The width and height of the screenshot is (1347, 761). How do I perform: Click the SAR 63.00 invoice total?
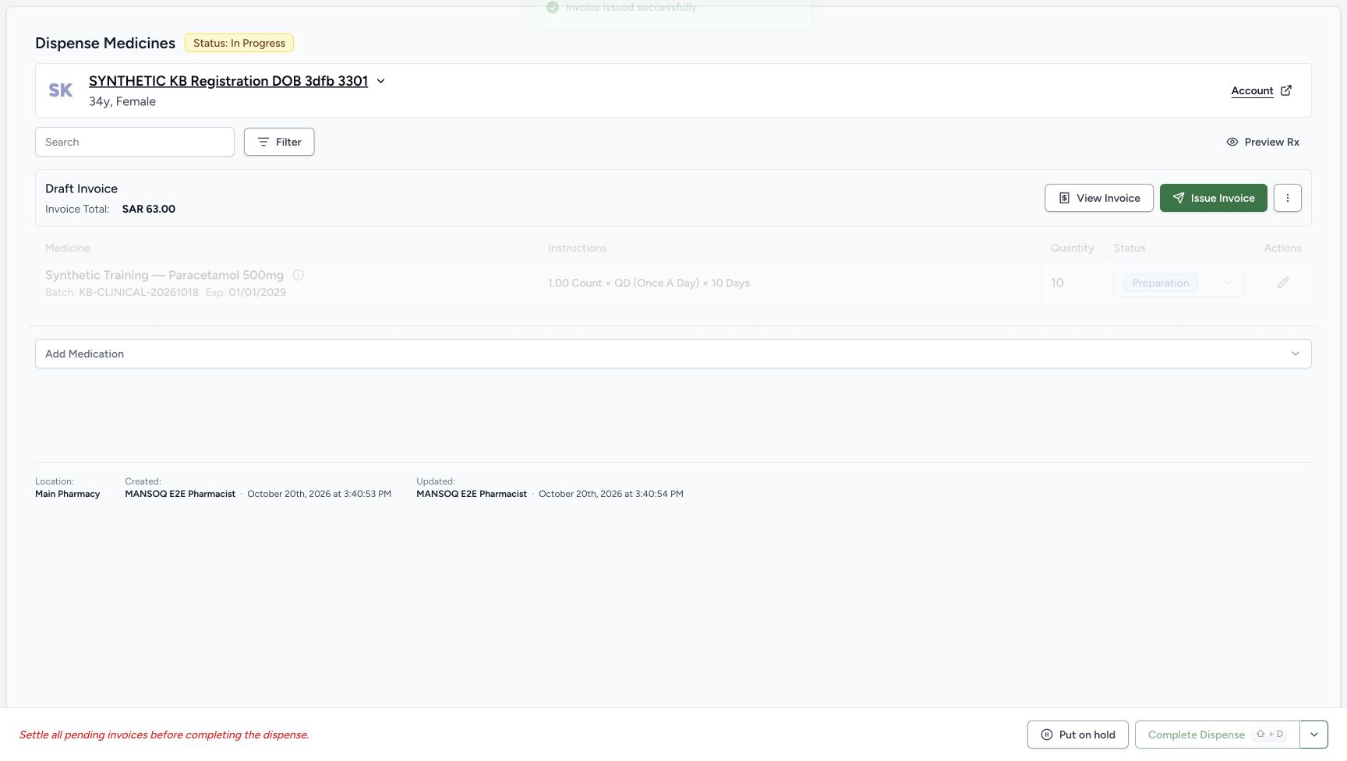pyautogui.click(x=149, y=209)
